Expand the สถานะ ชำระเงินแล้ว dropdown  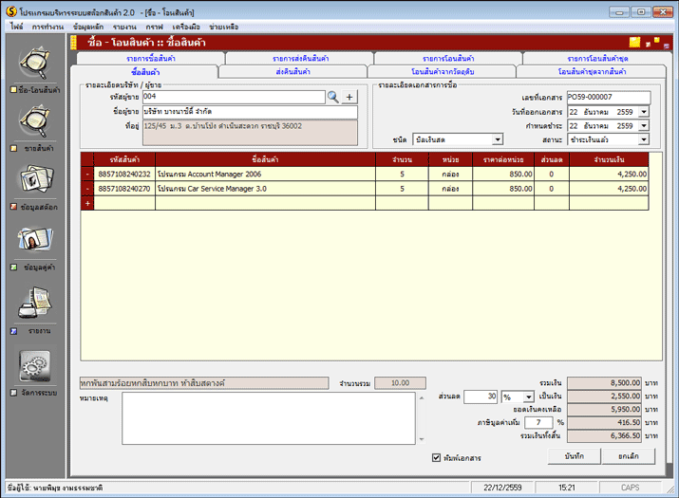tap(644, 139)
